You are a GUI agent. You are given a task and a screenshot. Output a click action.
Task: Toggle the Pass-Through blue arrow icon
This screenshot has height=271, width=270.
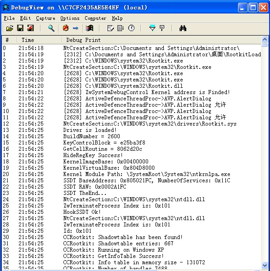click(x=76, y=28)
